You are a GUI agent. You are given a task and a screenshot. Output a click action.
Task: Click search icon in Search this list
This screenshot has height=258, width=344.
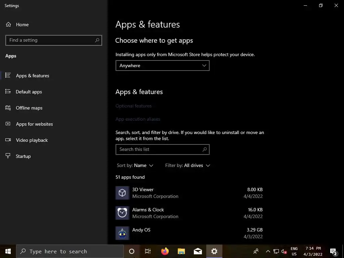click(x=205, y=149)
